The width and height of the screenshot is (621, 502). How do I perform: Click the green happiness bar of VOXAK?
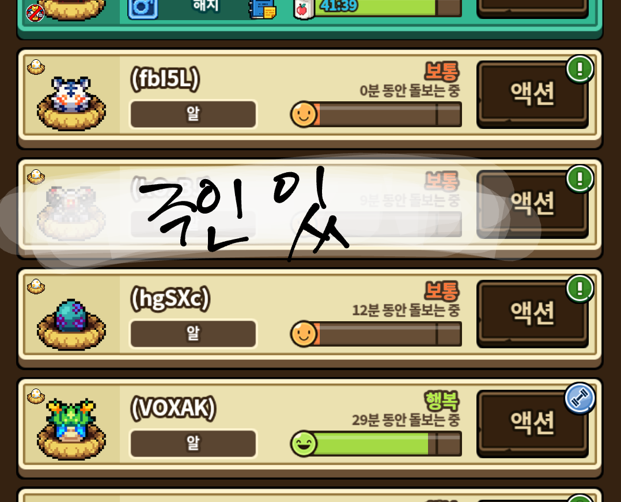(376, 443)
